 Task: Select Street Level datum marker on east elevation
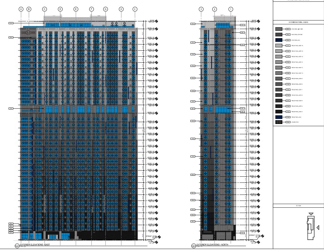[x=159, y=237]
